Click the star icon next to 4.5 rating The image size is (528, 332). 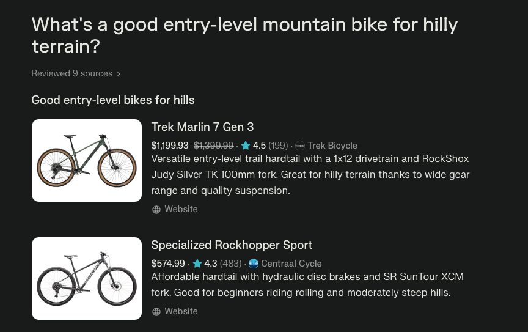point(246,146)
